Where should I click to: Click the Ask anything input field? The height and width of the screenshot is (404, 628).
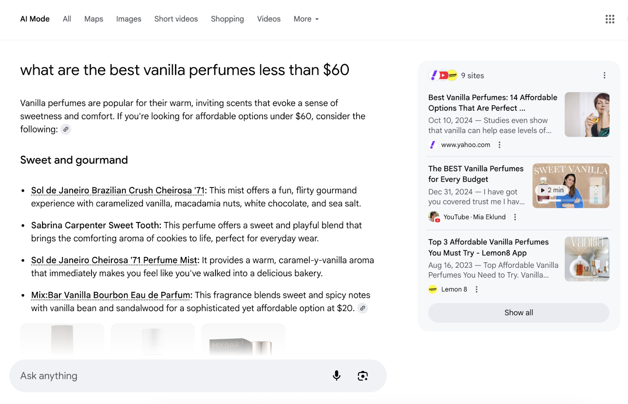click(169, 376)
